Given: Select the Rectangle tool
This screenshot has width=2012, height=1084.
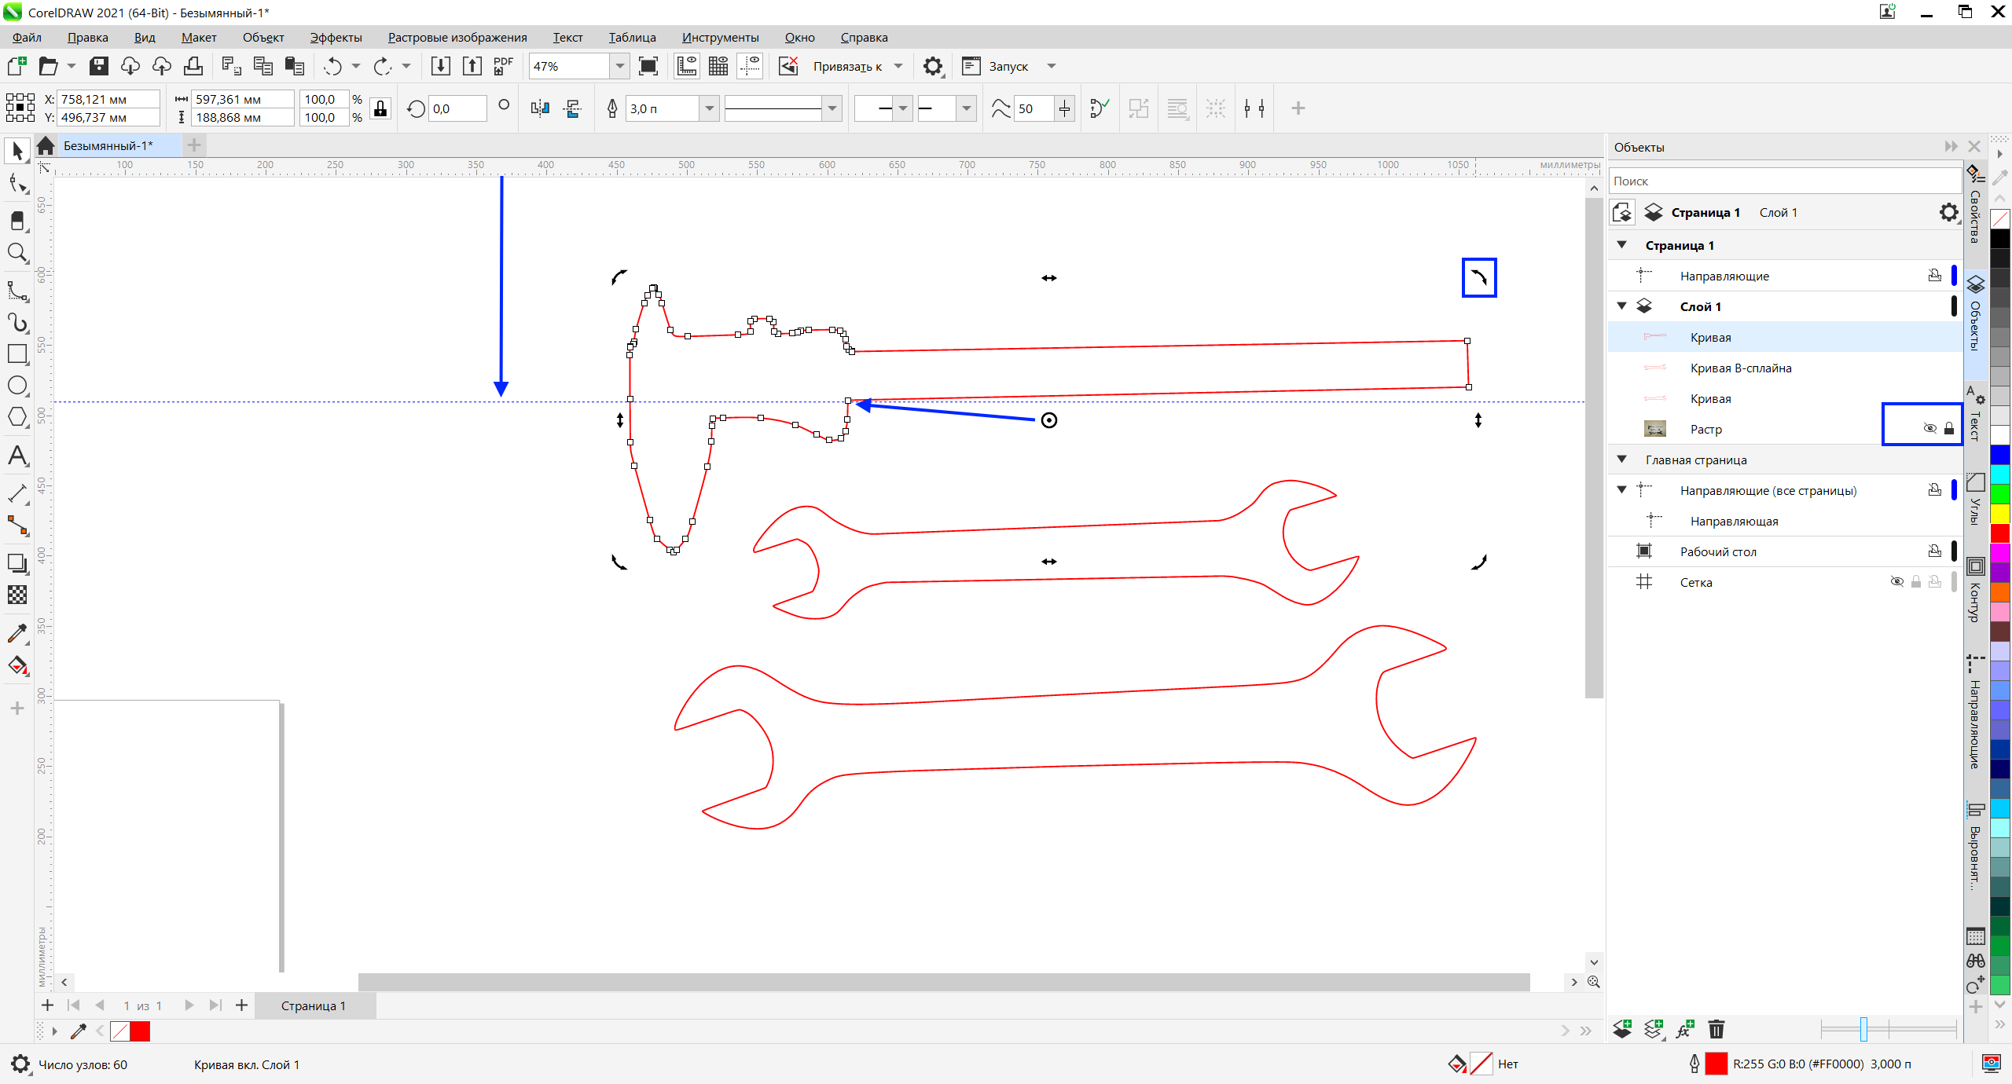Looking at the screenshot, I should (17, 354).
